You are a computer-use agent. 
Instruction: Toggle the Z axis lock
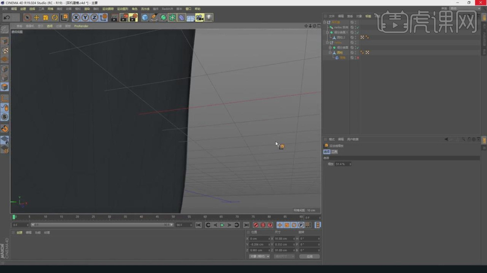coord(94,18)
